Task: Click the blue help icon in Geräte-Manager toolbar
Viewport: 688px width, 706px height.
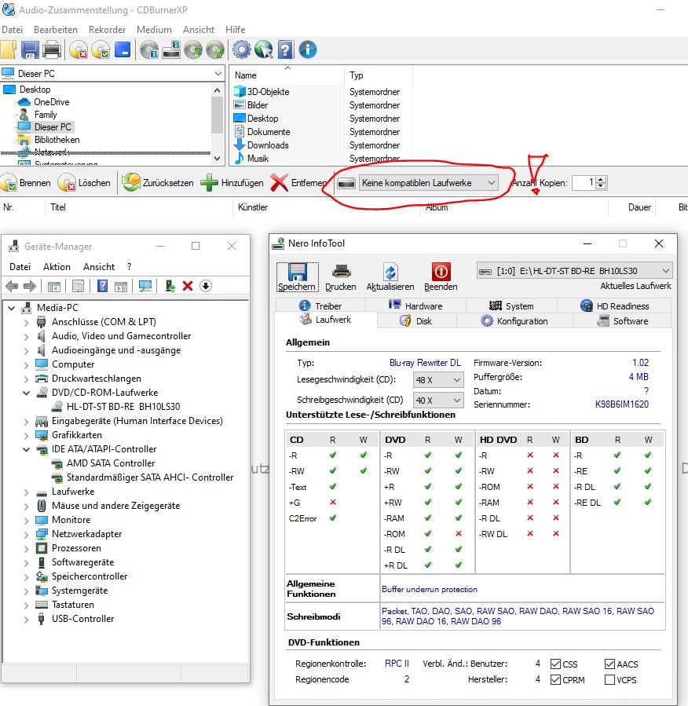Action: coord(103,286)
